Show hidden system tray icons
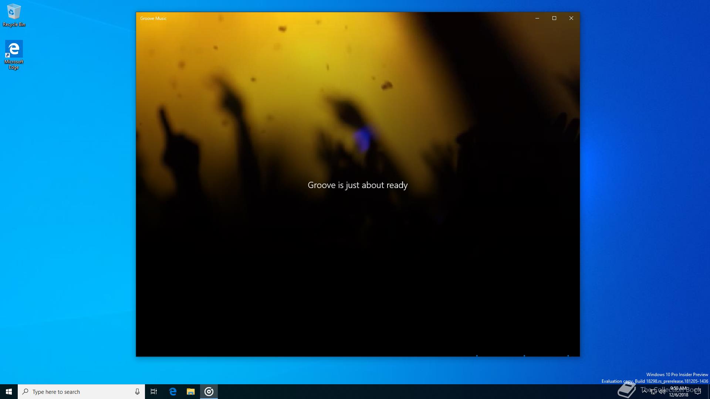The width and height of the screenshot is (710, 399). coord(645,392)
